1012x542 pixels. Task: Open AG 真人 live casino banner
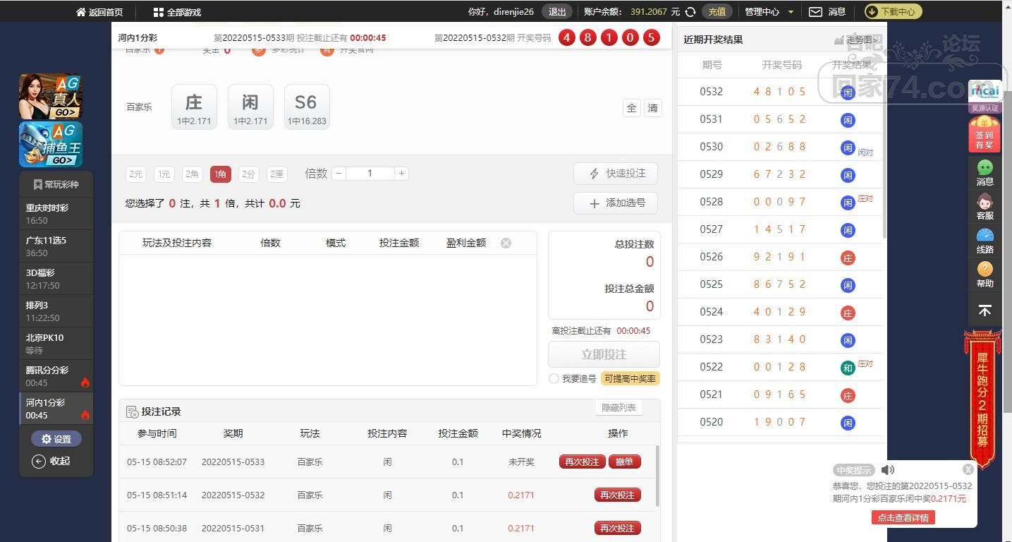click(51, 96)
